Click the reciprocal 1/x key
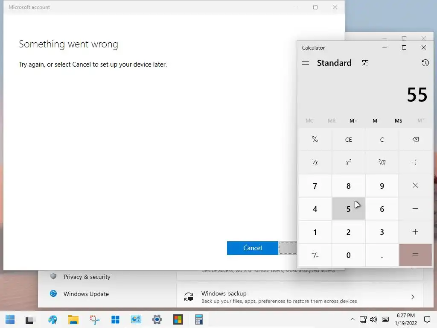This screenshot has width=437, height=328. pyautogui.click(x=315, y=162)
